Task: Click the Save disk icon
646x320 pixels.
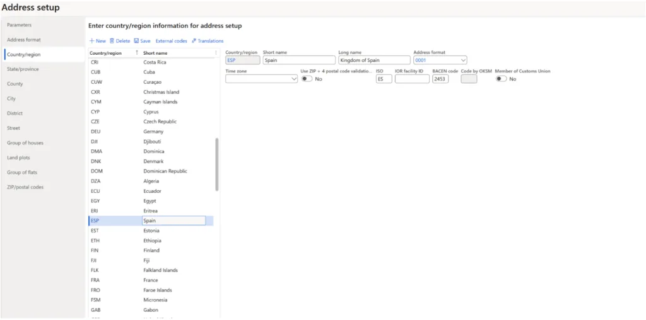Action: click(x=136, y=41)
